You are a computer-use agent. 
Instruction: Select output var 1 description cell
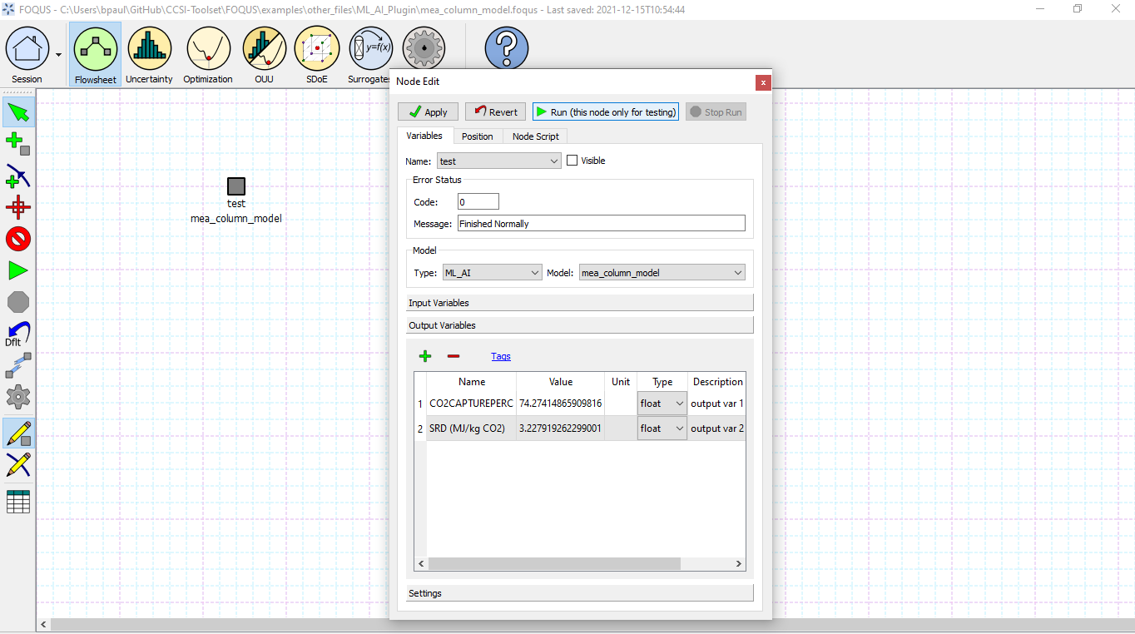[717, 404]
